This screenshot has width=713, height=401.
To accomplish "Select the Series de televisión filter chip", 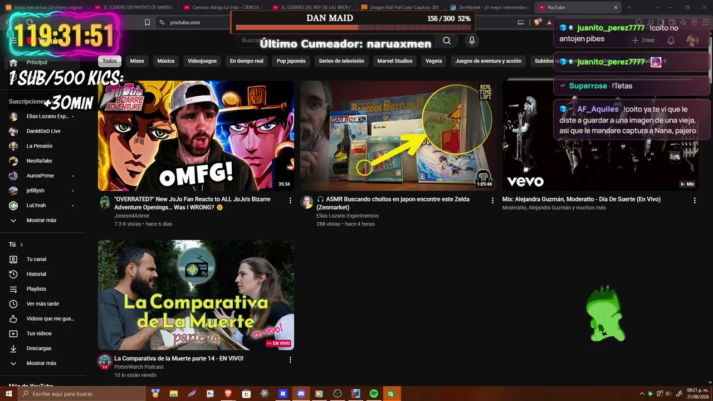I will pyautogui.click(x=341, y=61).
